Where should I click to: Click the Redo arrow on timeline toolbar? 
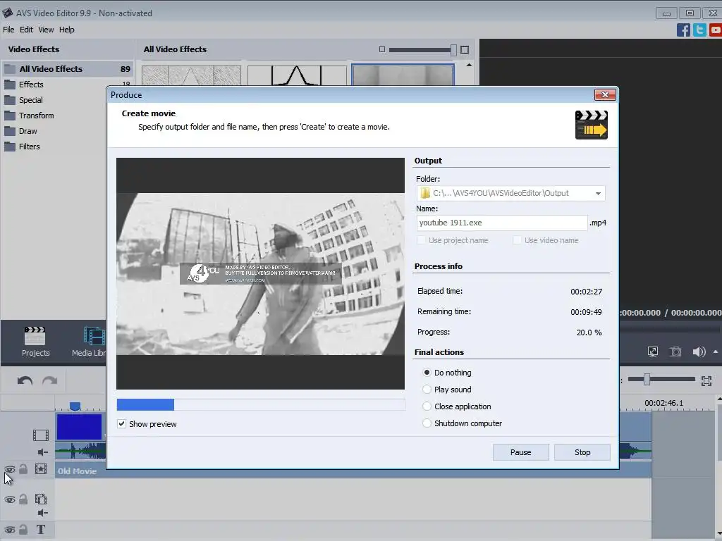click(50, 381)
